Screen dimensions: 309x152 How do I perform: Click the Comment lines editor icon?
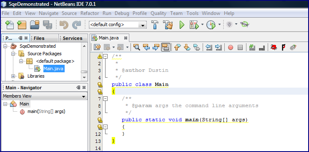(252, 47)
